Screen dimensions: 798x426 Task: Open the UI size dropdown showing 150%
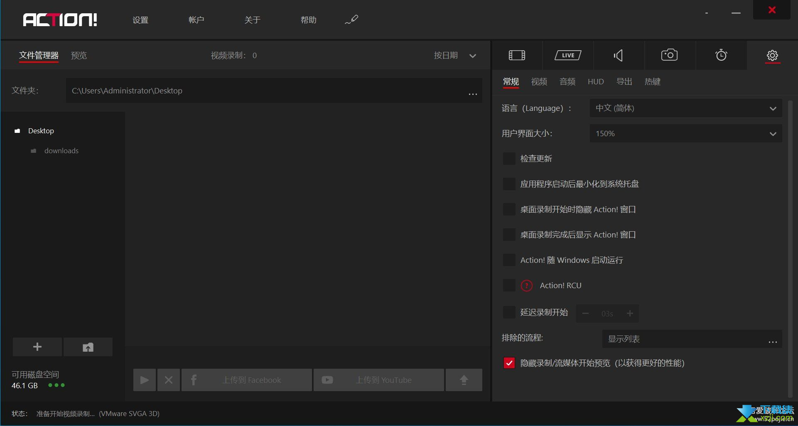(686, 133)
